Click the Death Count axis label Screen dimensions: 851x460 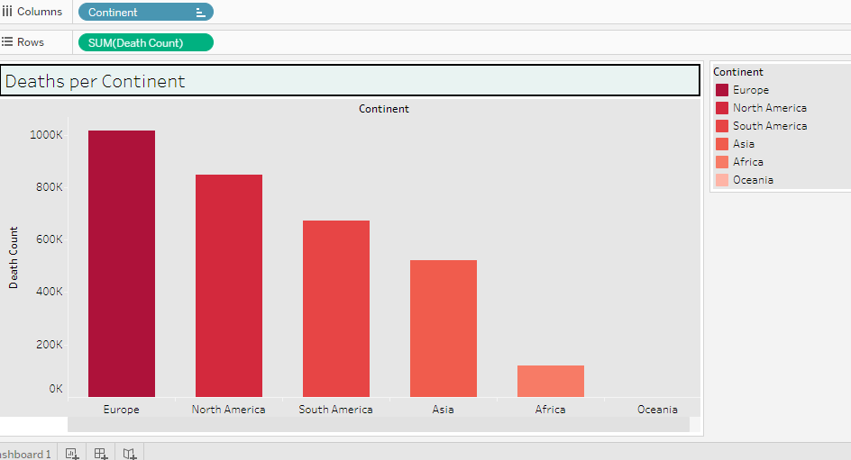(14, 257)
